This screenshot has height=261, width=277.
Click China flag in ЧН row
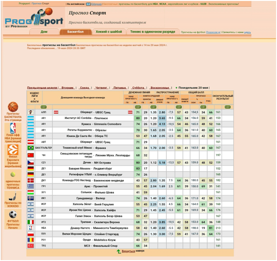30,155
